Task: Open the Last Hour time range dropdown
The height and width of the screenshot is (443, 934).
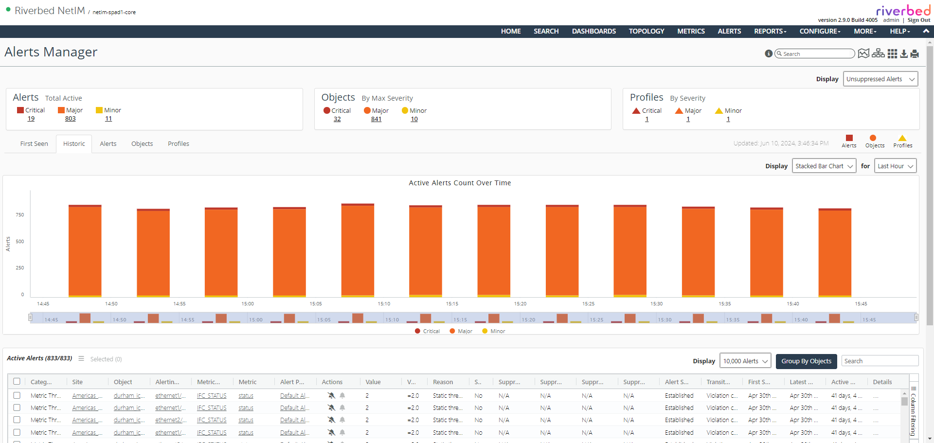Action: click(x=895, y=166)
